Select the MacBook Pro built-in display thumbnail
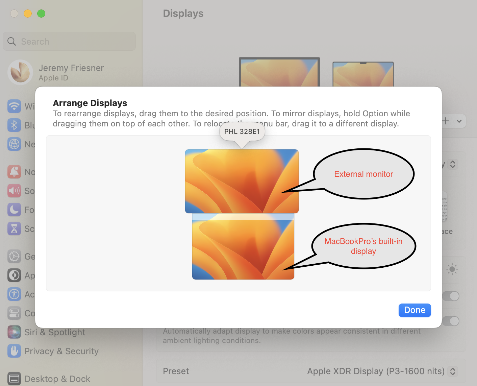477x386 pixels. click(x=243, y=247)
